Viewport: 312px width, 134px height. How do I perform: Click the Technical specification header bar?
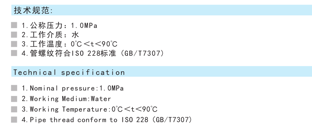162,72
